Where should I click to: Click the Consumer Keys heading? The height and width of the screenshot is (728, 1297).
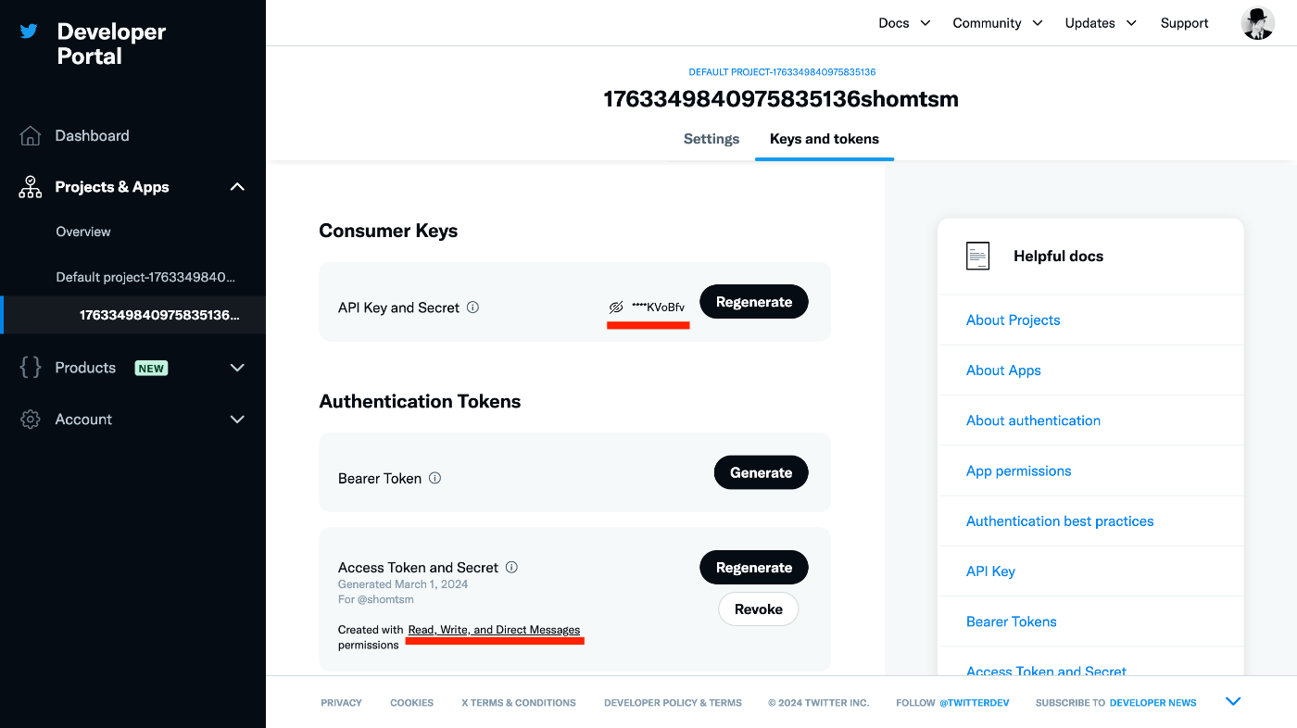[388, 231]
